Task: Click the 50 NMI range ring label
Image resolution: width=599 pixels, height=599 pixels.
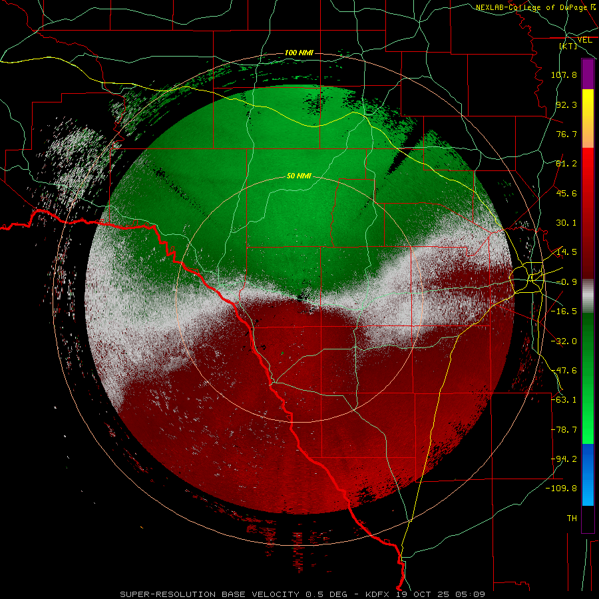Action: [299, 176]
